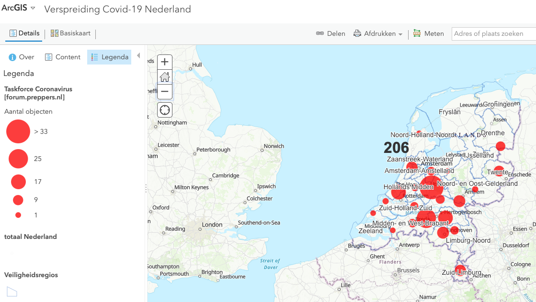Click the largest legend circle '> 33'

pos(18,131)
